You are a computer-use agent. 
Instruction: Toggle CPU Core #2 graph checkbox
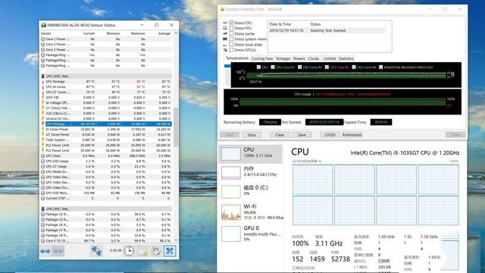pyautogui.click(x=299, y=67)
